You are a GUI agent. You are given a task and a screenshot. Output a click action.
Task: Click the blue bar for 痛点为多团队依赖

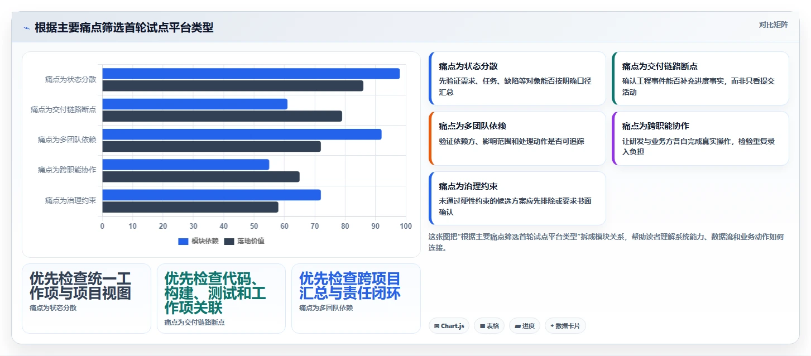point(242,134)
